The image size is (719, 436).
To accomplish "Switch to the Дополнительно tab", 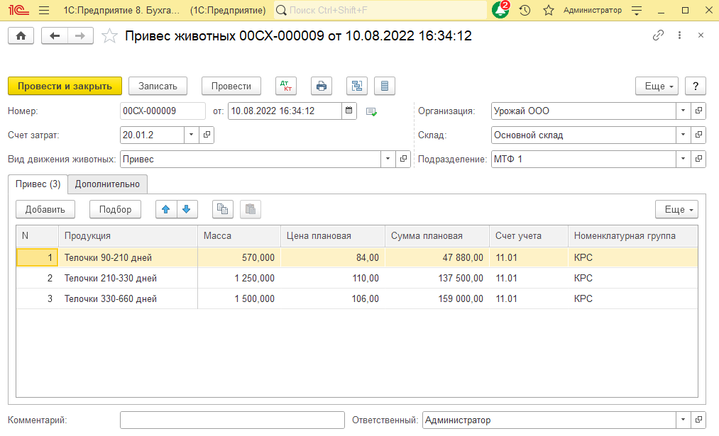I will 108,184.
